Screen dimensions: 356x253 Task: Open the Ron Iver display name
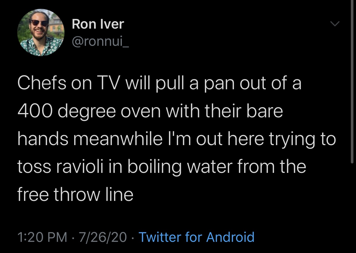click(x=98, y=24)
